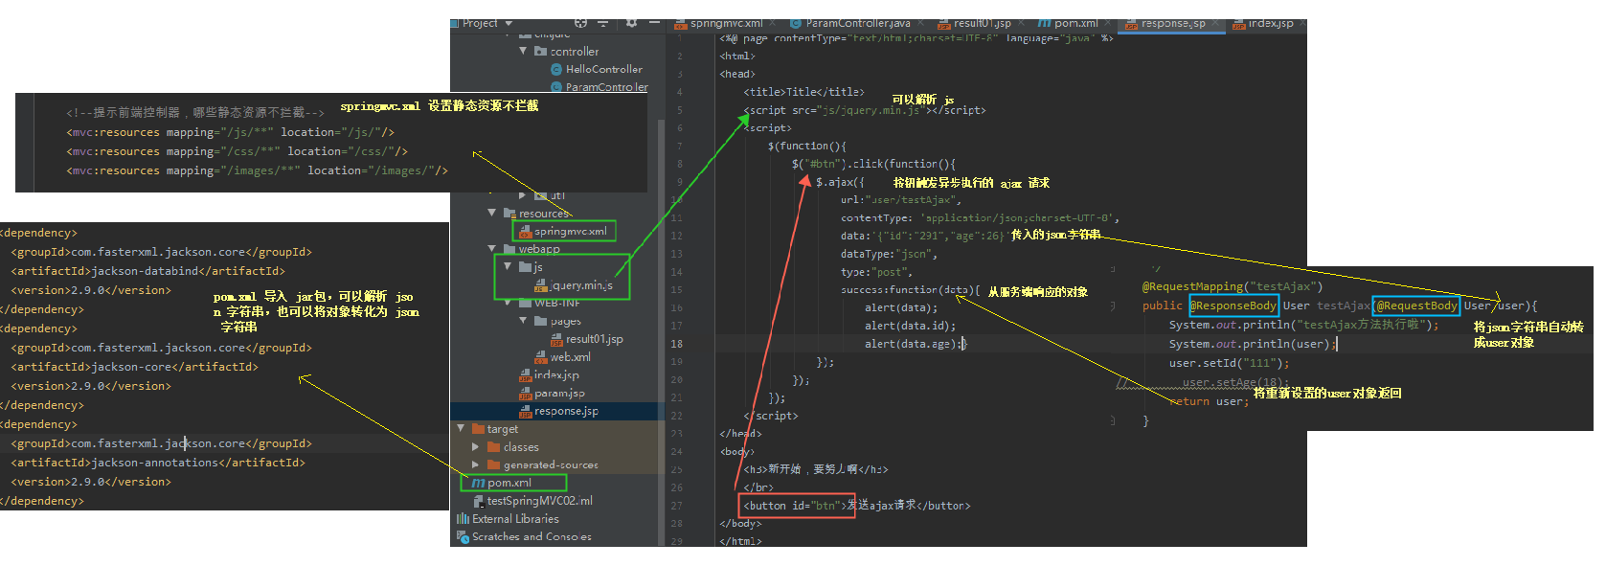
Task: Open jquery.min.js in project tree
Action: 581,285
